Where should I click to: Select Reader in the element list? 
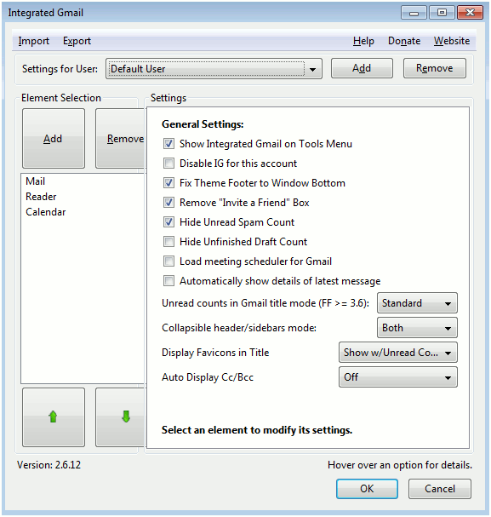[83, 197]
